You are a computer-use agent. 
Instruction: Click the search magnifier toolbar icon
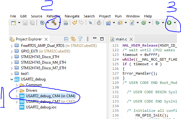pyautogui.click(x=91, y=23)
